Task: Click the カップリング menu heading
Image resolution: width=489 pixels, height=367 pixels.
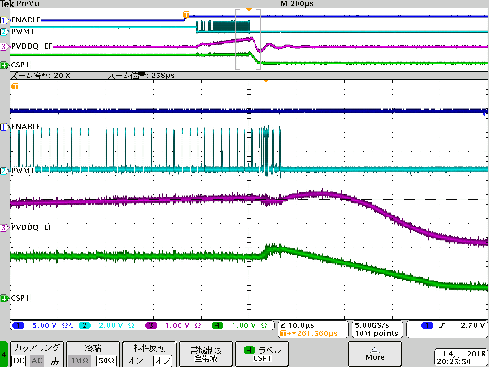Action: pyautogui.click(x=37, y=348)
